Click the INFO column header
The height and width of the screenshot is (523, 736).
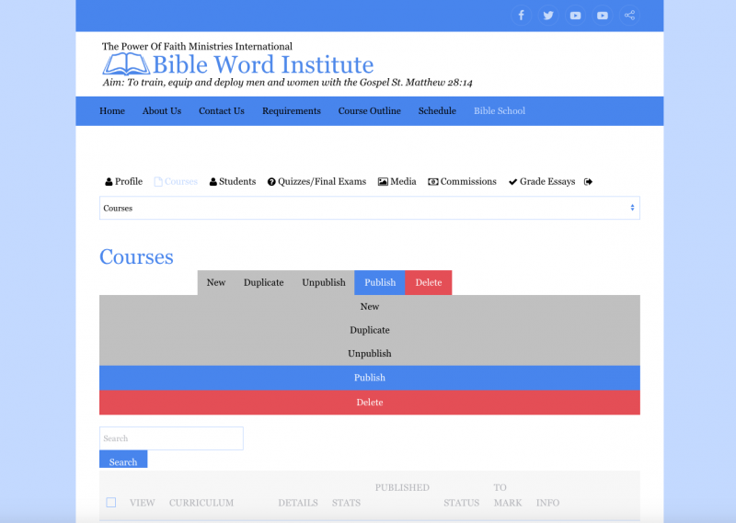tap(547, 503)
